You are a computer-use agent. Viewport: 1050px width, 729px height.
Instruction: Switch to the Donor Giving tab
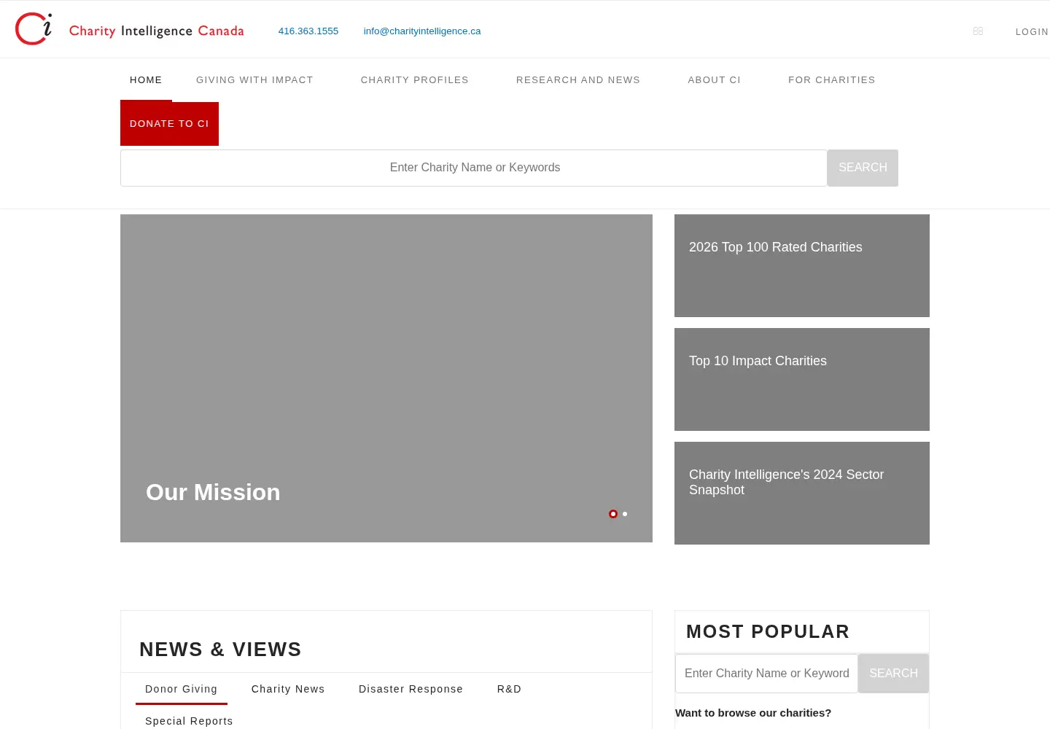(182, 689)
